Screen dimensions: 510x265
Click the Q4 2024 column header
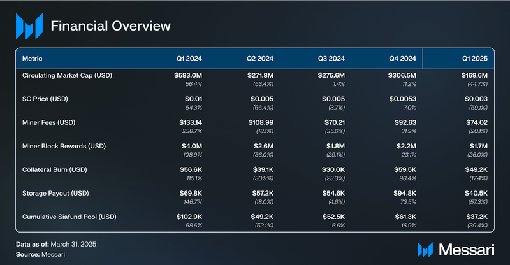coord(402,59)
